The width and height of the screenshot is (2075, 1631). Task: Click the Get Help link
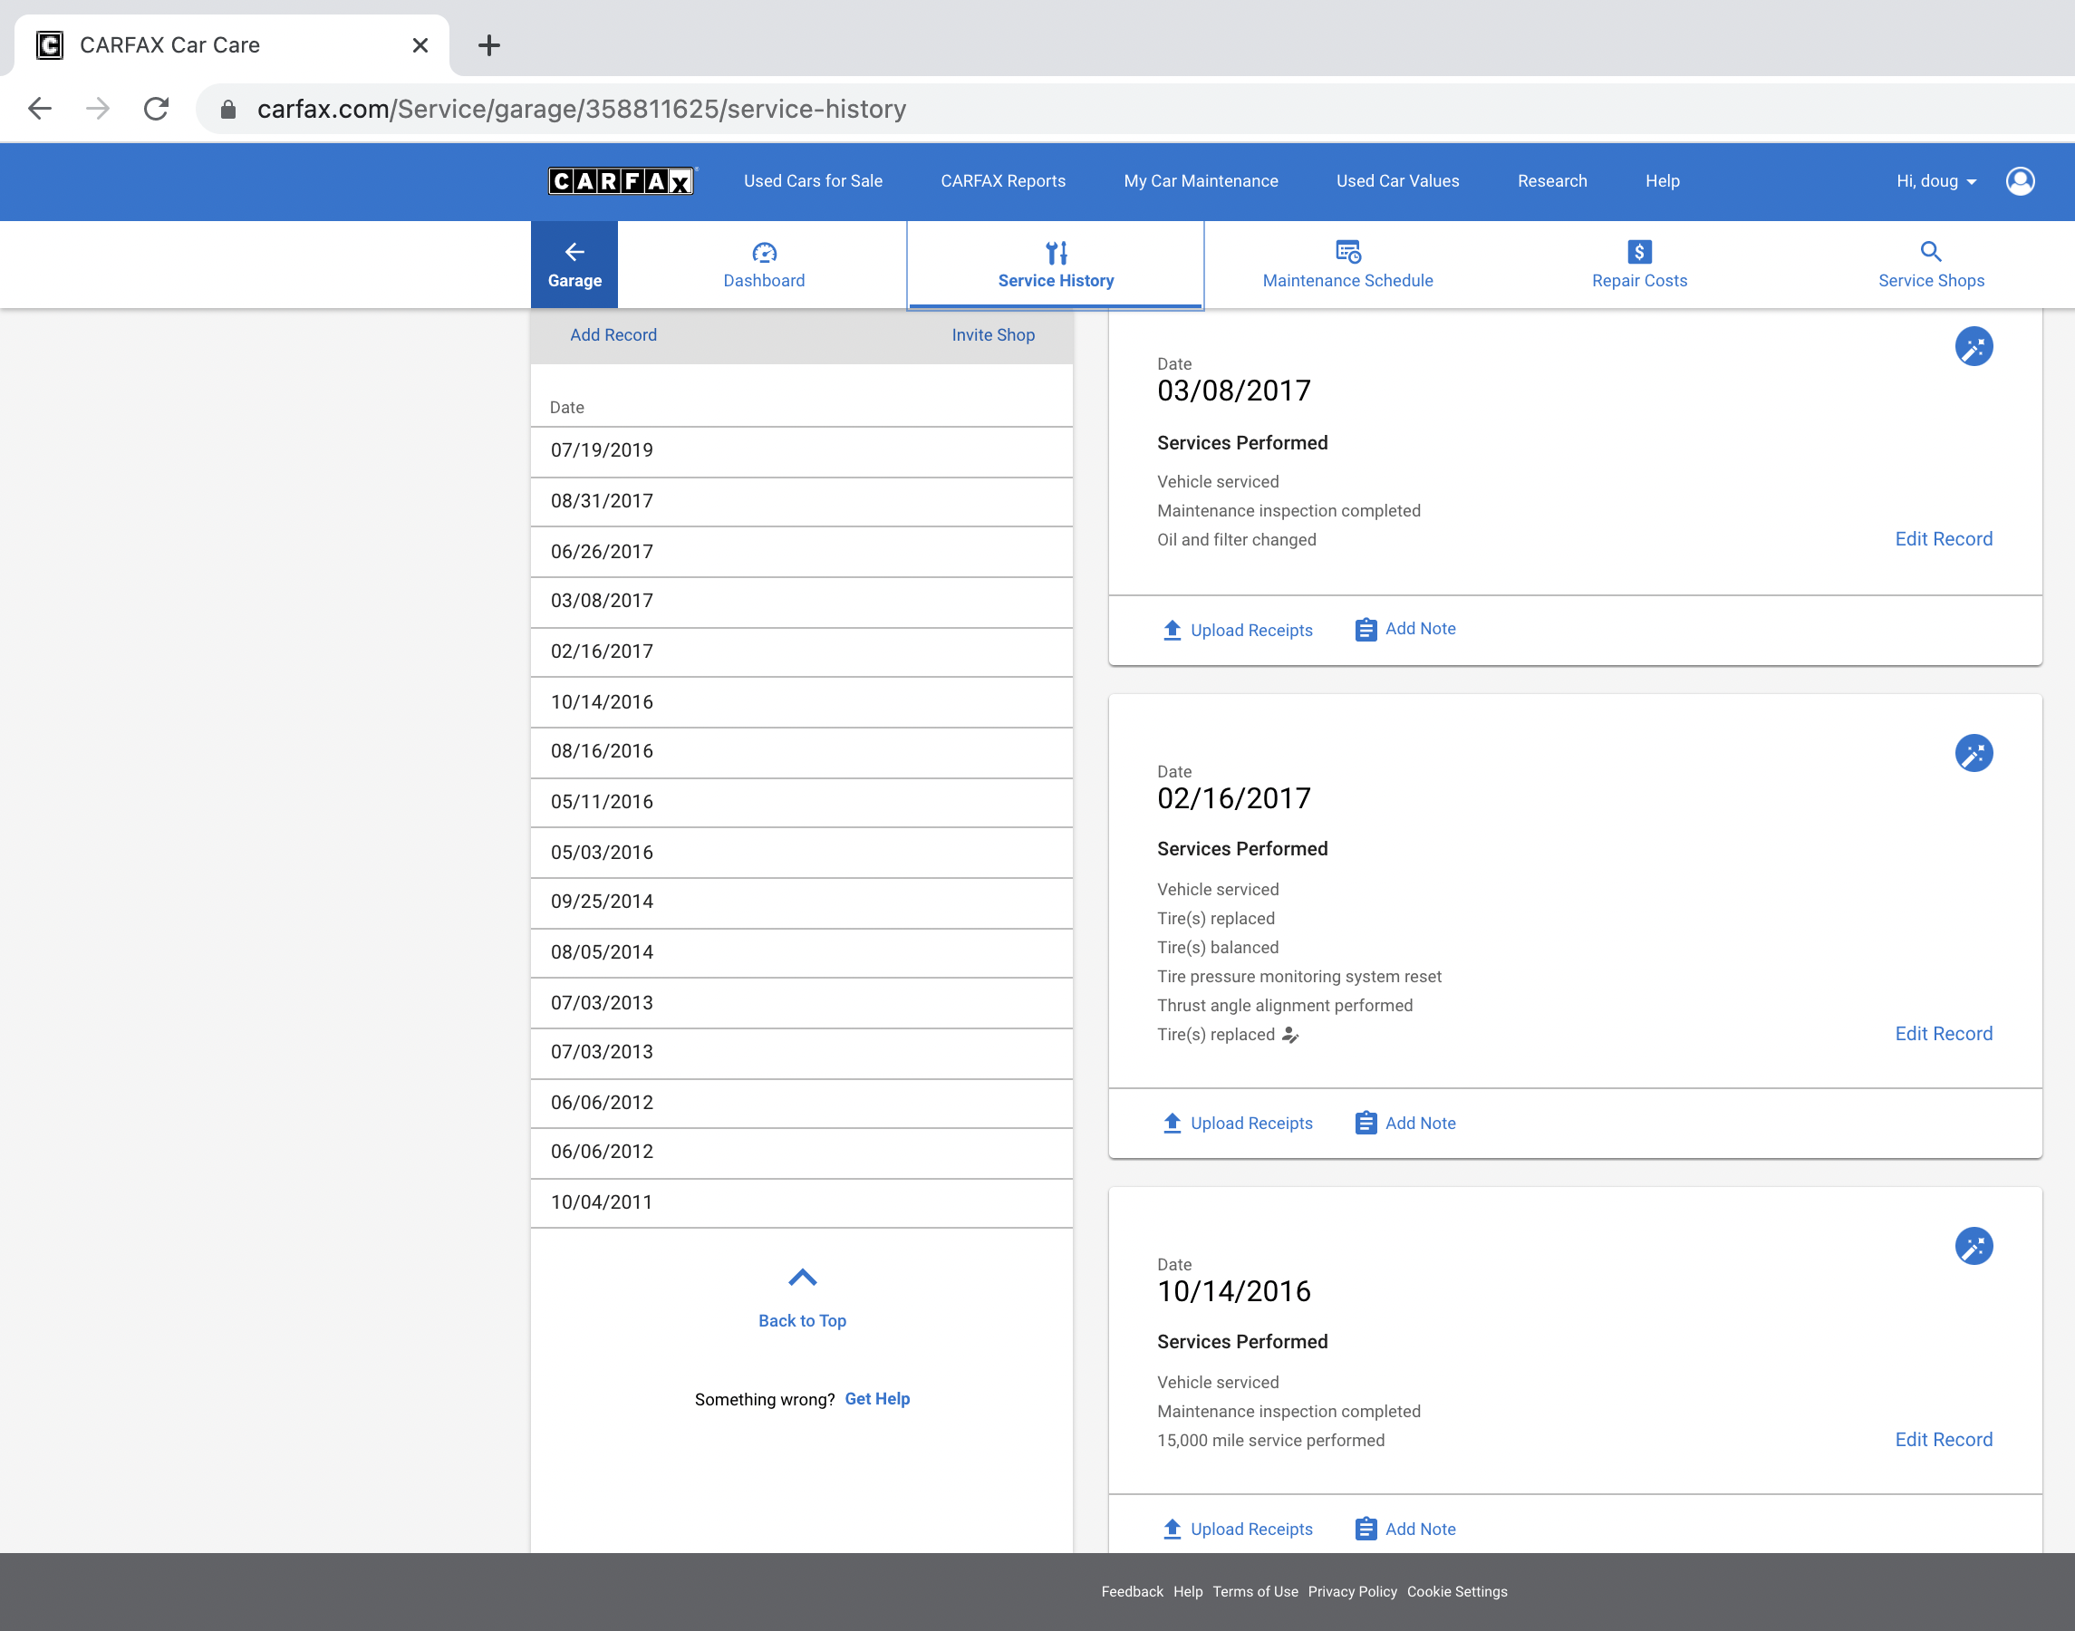pyautogui.click(x=876, y=1399)
